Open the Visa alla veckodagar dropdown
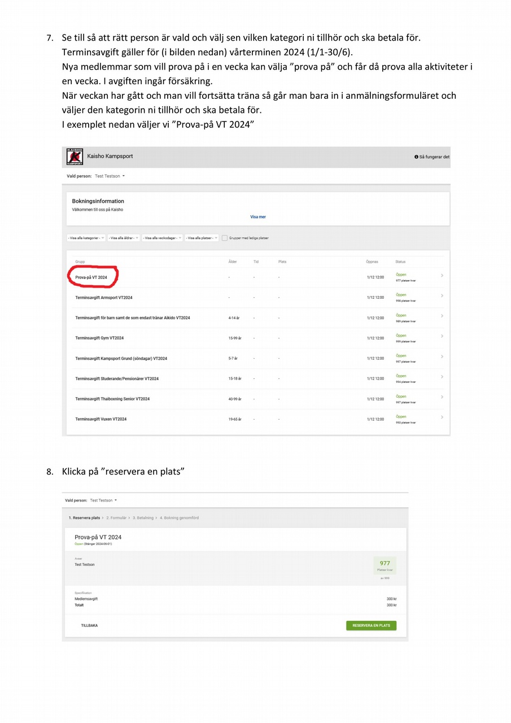This screenshot has height=723, width=511. click(163, 238)
